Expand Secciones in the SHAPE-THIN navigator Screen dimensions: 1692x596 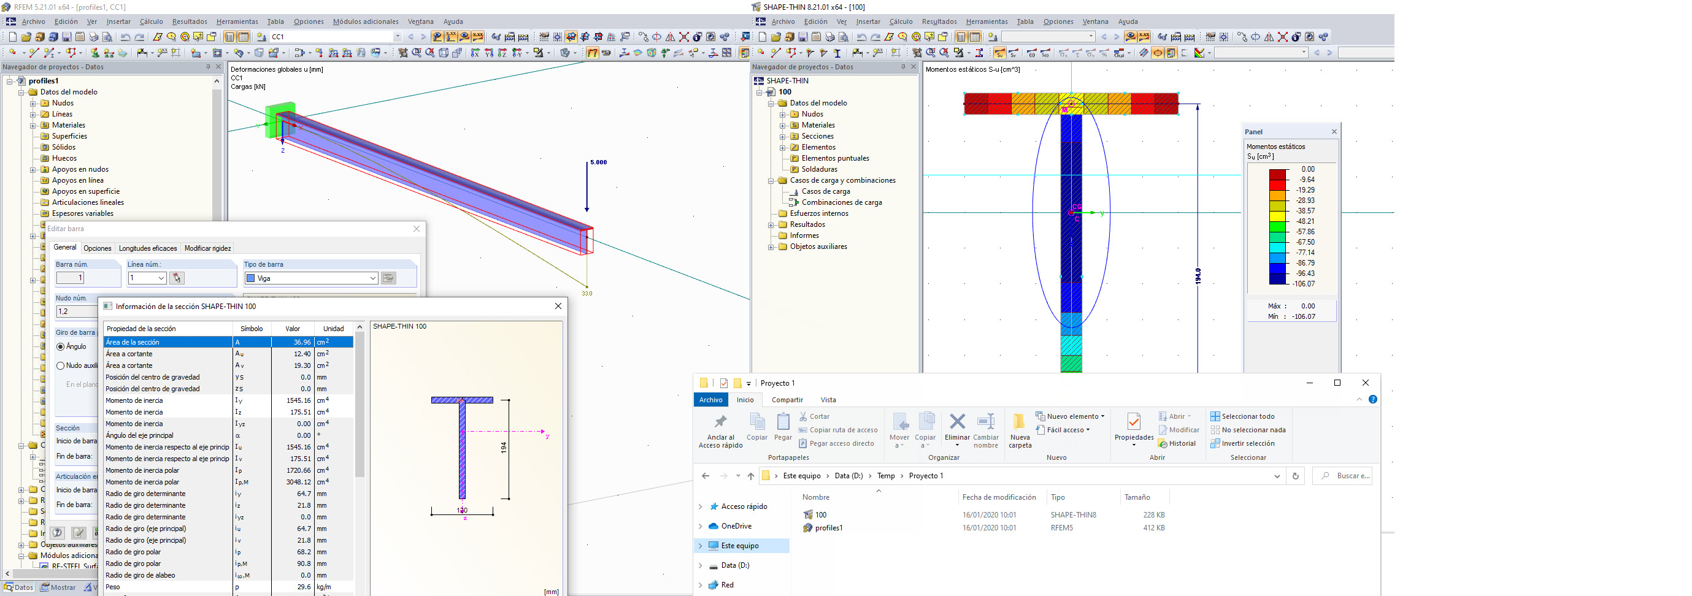(783, 137)
